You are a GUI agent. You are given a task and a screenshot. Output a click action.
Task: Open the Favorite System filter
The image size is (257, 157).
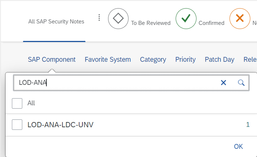(108, 60)
